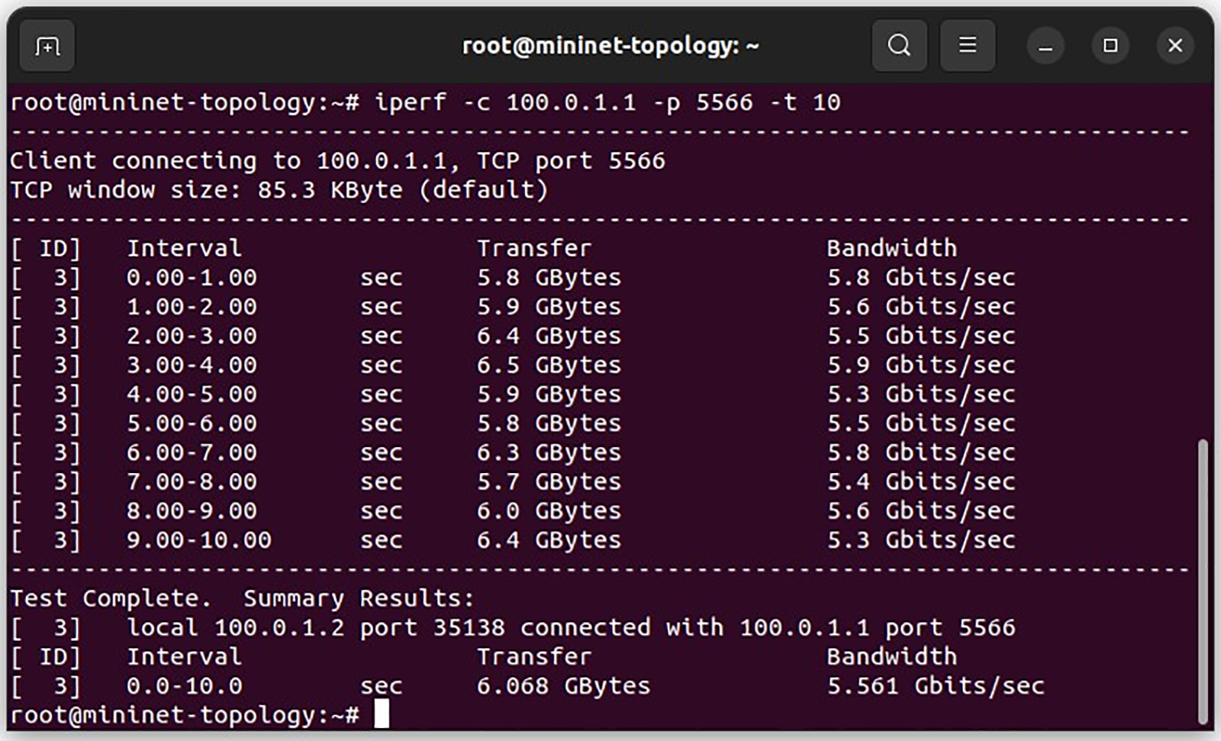Place cursor at the bottom shell prompt
The width and height of the screenshot is (1221, 741).
click(381, 715)
